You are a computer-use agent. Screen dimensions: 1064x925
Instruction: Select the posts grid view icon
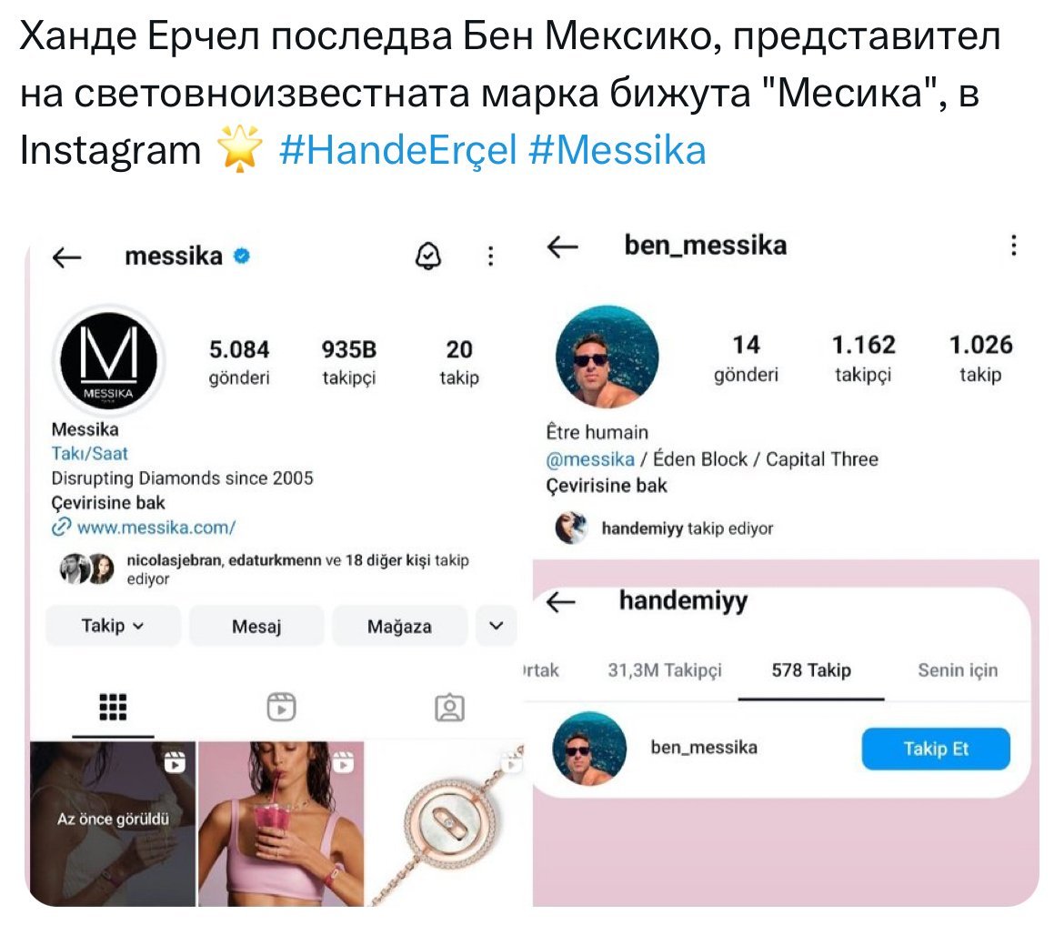click(x=113, y=707)
